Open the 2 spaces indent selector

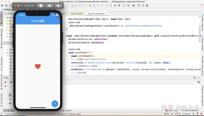point(186,114)
